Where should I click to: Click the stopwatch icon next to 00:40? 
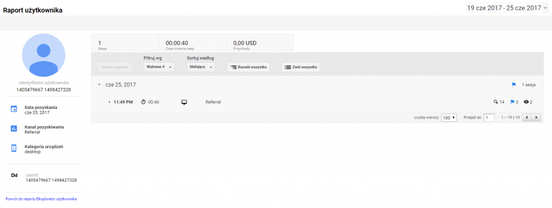(143, 102)
